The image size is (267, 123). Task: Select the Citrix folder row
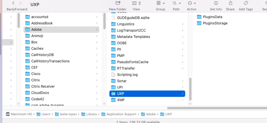(61, 80)
